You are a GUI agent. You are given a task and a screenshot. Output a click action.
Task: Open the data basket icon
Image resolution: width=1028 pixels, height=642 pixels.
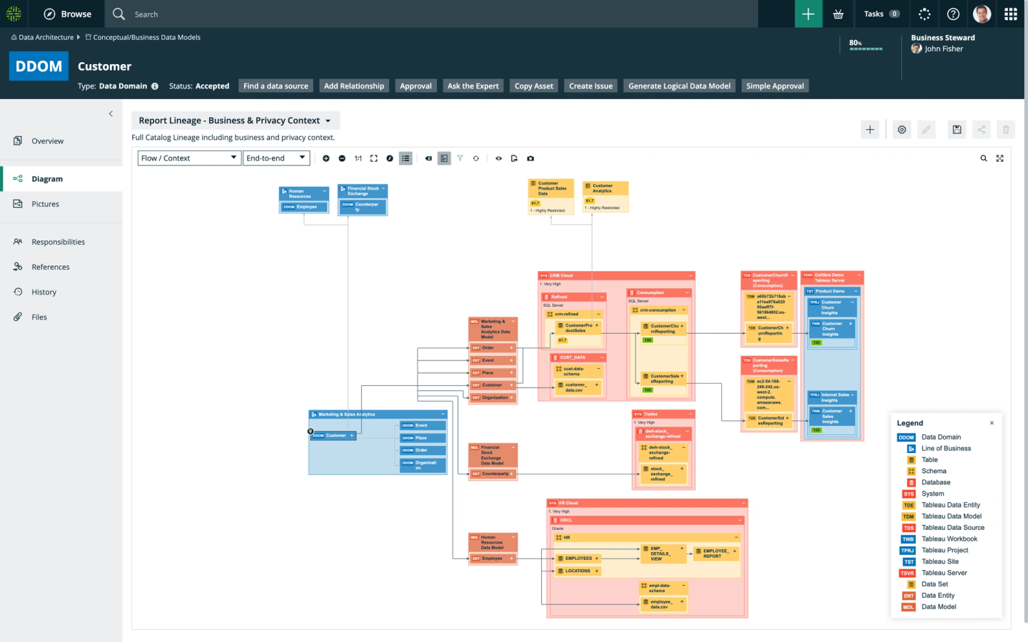point(838,14)
